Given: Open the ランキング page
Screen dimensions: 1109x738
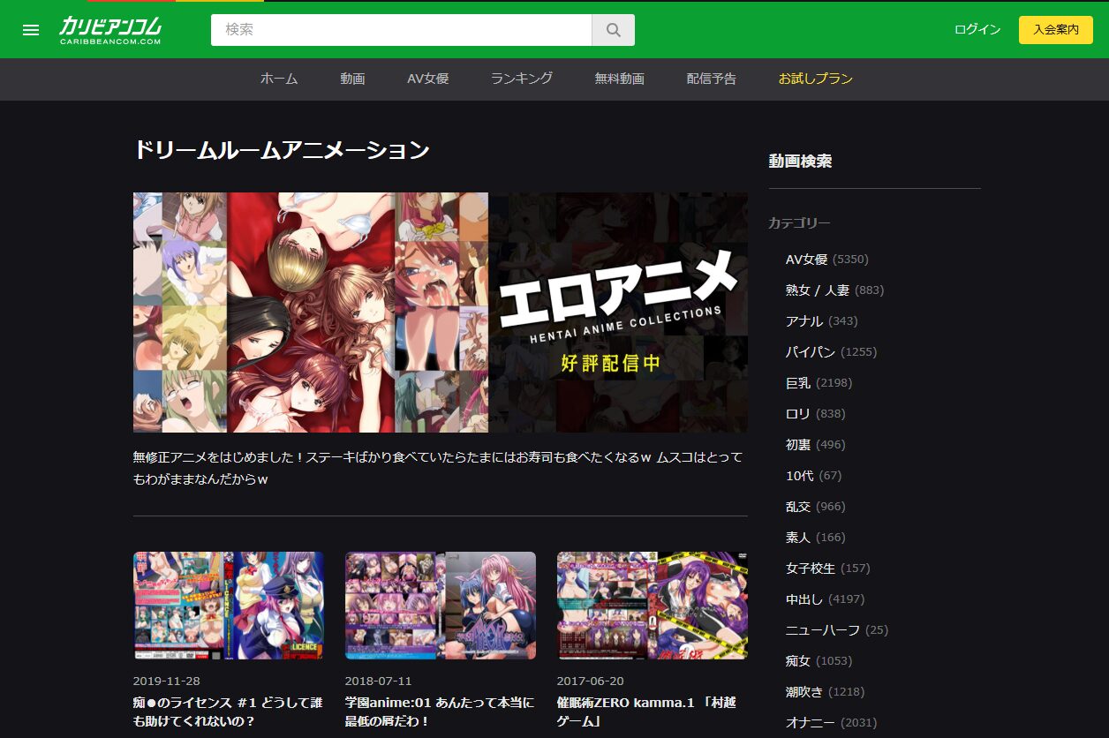Looking at the screenshot, I should 522,79.
